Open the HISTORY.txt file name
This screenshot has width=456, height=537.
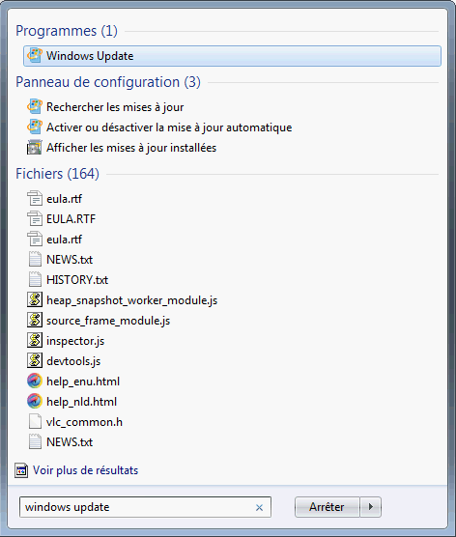coord(77,280)
